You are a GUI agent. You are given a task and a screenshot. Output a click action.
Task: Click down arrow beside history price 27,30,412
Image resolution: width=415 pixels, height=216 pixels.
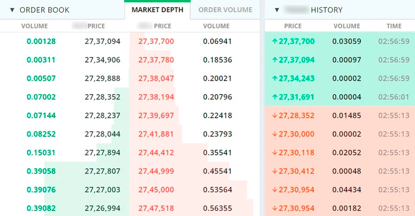[x=275, y=172]
